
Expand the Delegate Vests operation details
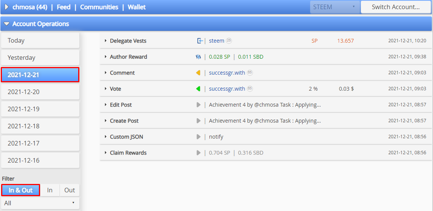[106, 41]
